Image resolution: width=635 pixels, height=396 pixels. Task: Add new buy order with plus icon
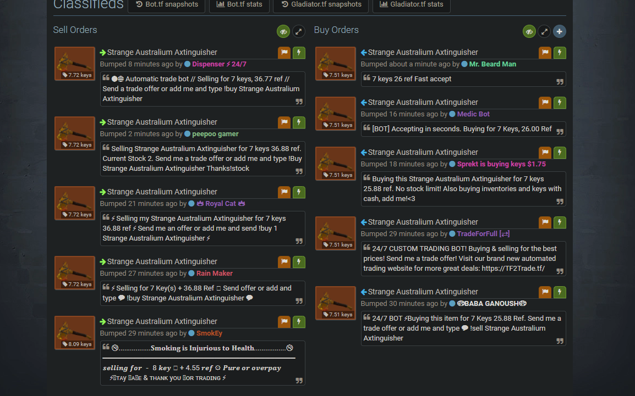point(559,31)
